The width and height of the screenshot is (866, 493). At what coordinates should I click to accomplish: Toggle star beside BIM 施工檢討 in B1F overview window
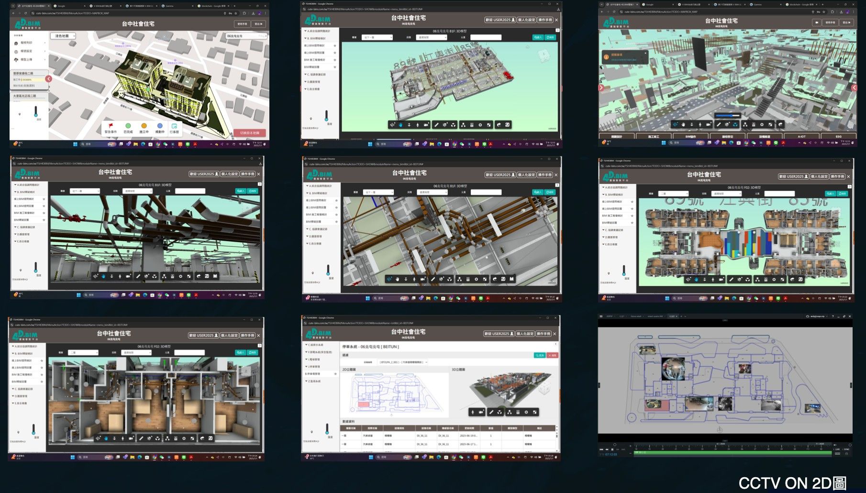(x=335, y=60)
